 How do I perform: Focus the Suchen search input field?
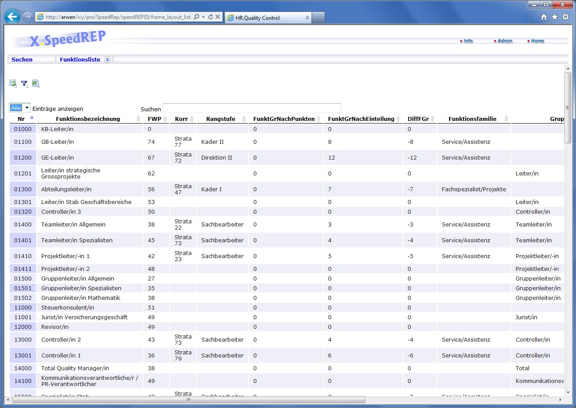252,108
